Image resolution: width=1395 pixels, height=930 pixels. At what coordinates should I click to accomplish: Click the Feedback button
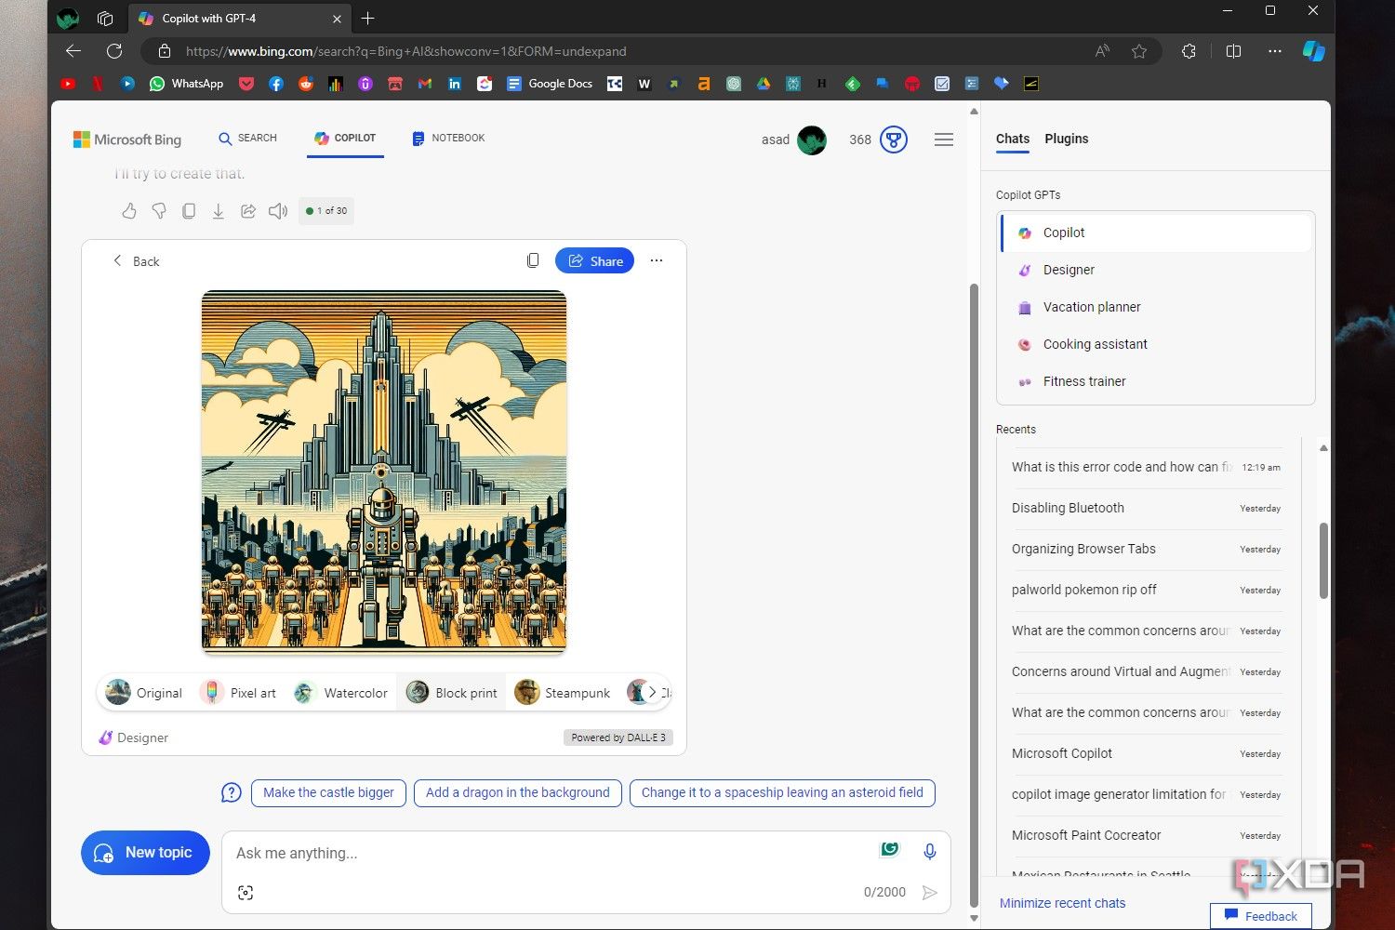(1261, 915)
